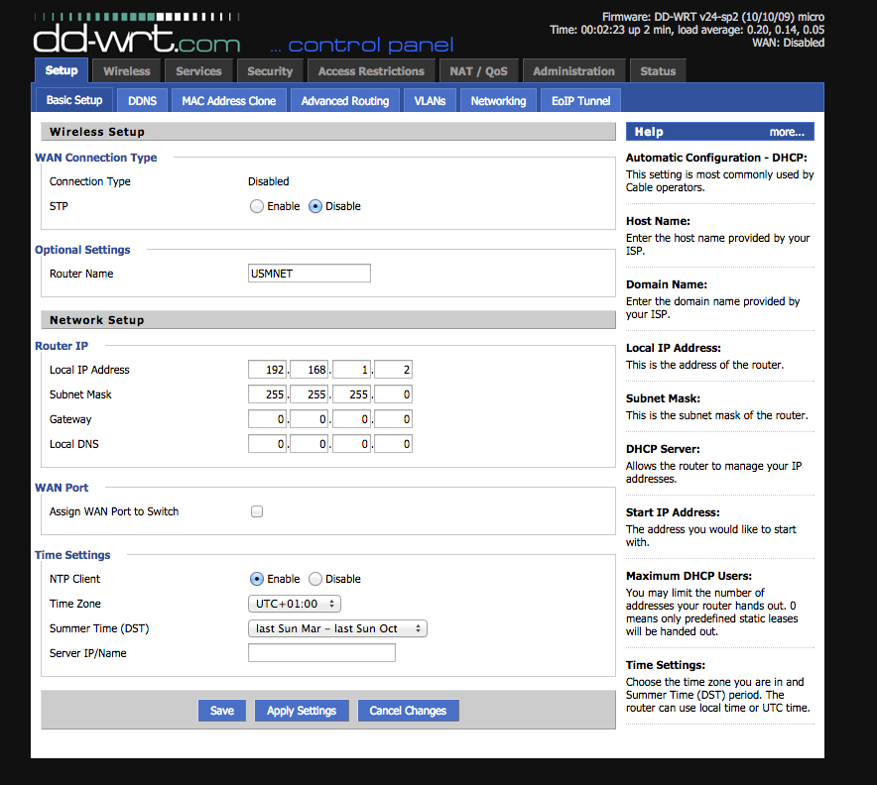Open the Wireless tab
The height and width of the screenshot is (785, 877).
coord(127,71)
